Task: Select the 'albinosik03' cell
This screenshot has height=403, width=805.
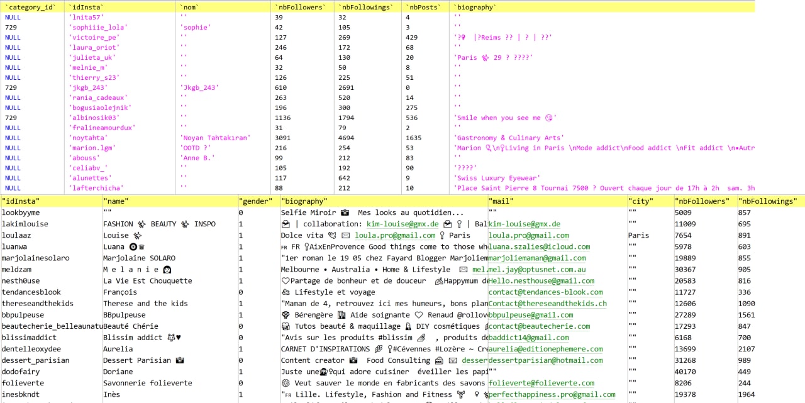Action: (94, 118)
